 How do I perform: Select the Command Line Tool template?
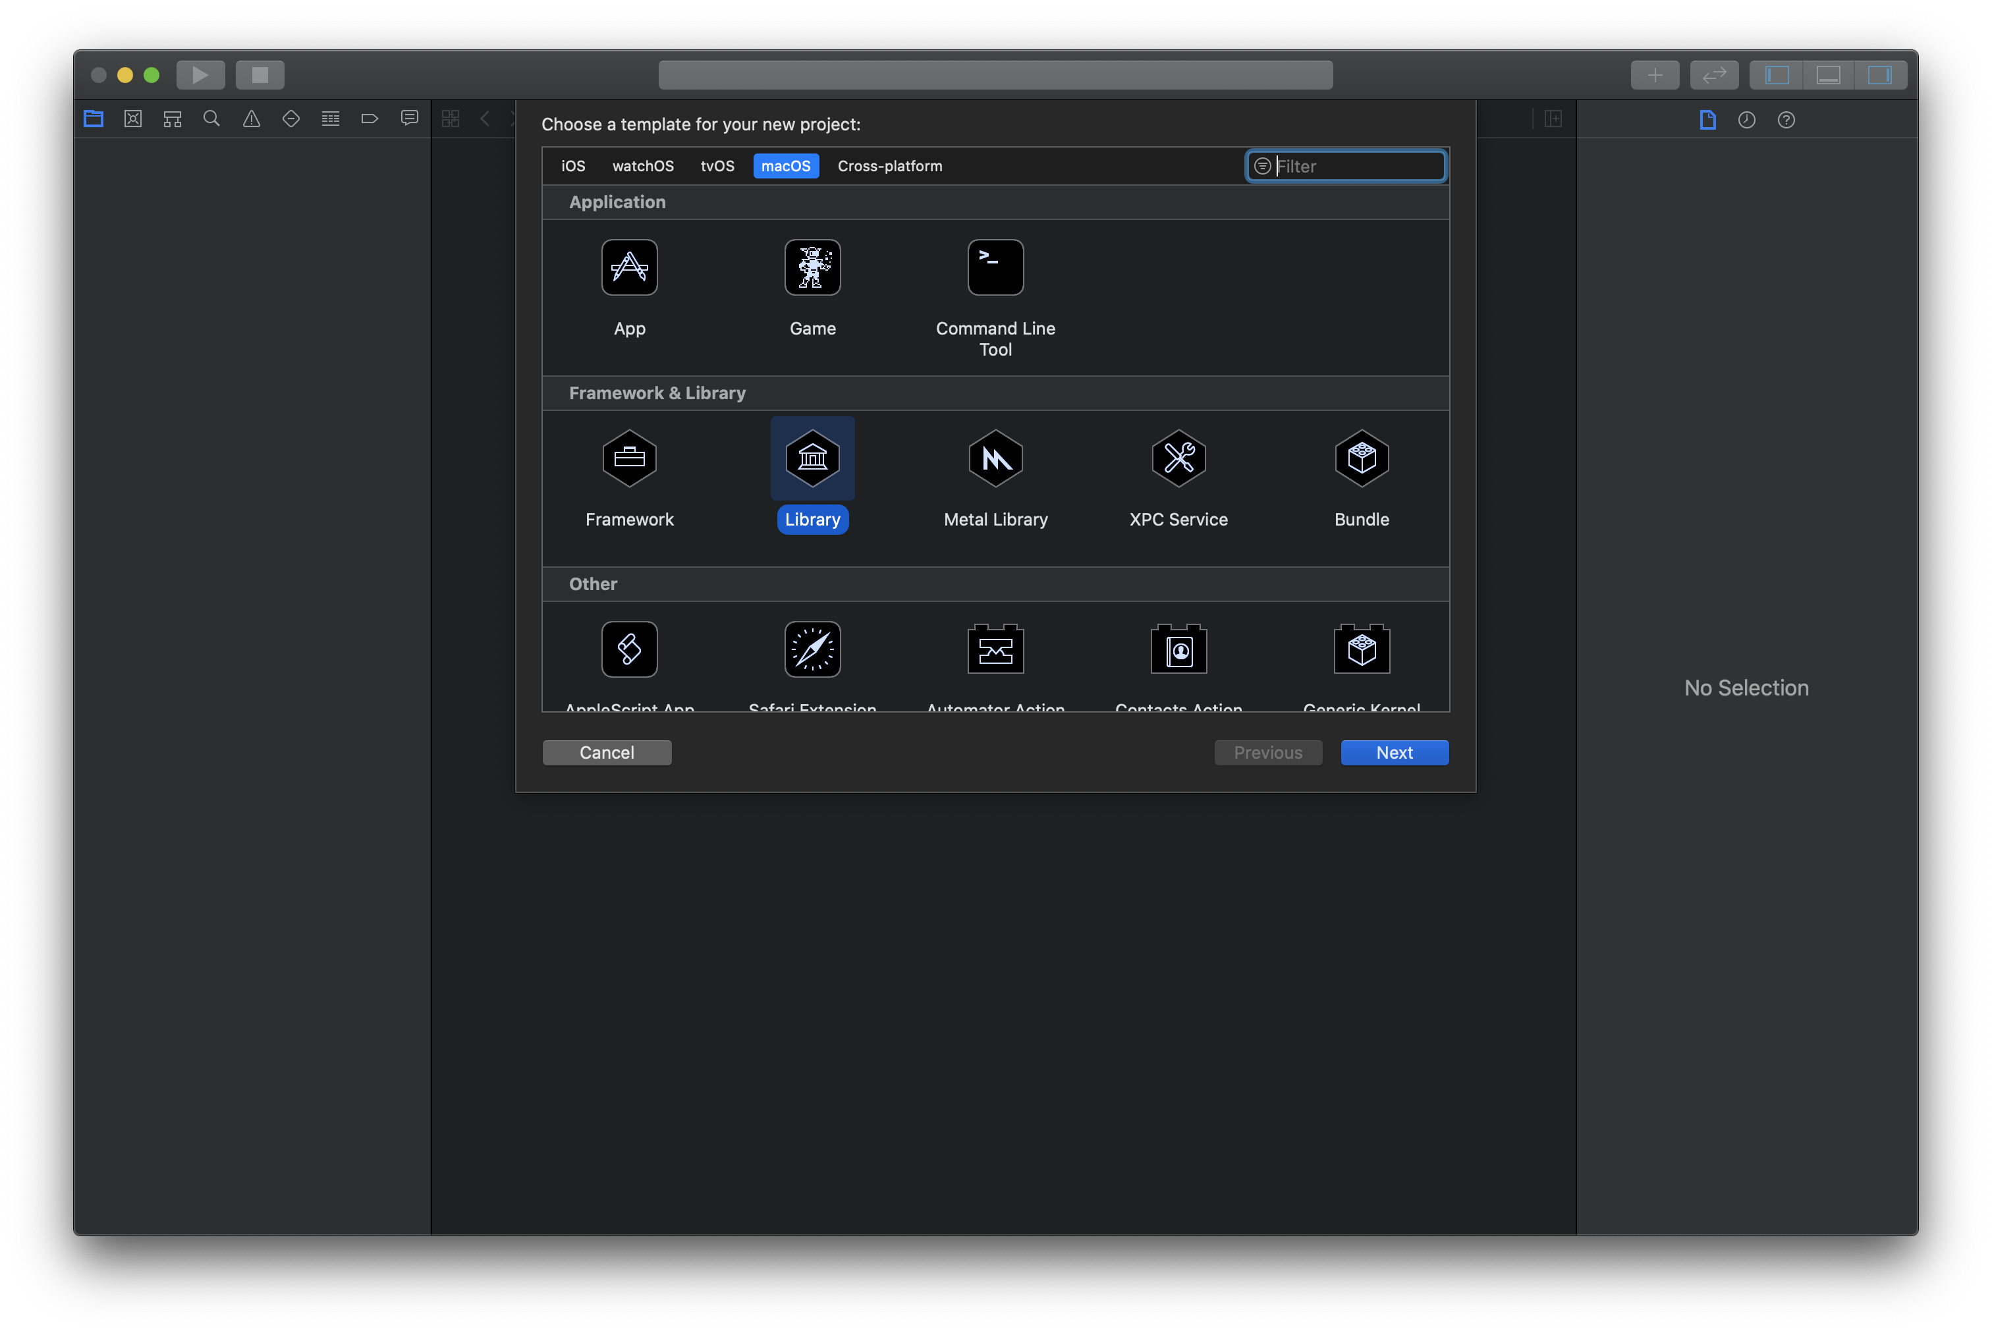click(x=995, y=268)
